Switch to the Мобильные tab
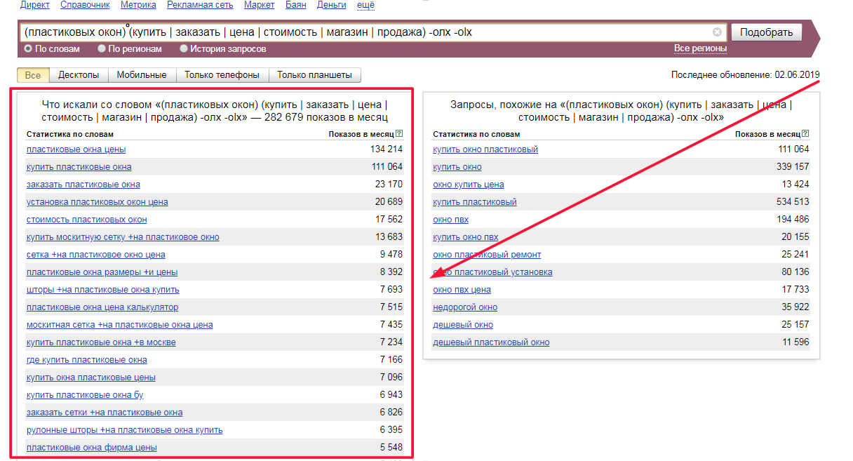The height and width of the screenshot is (461, 853). click(x=142, y=75)
